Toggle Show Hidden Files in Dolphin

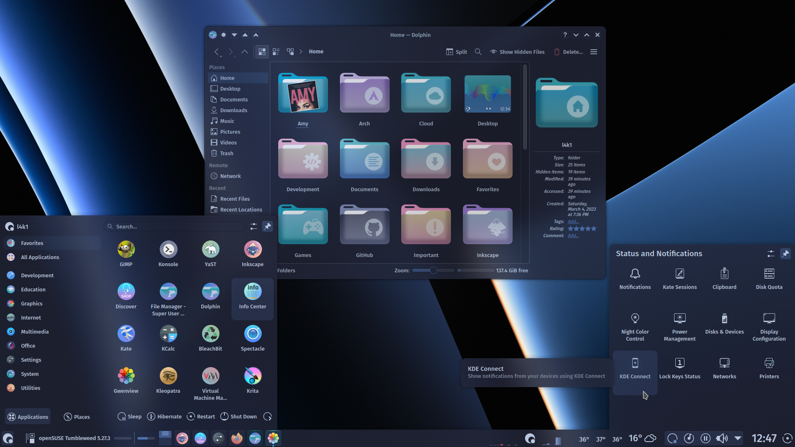(x=517, y=52)
